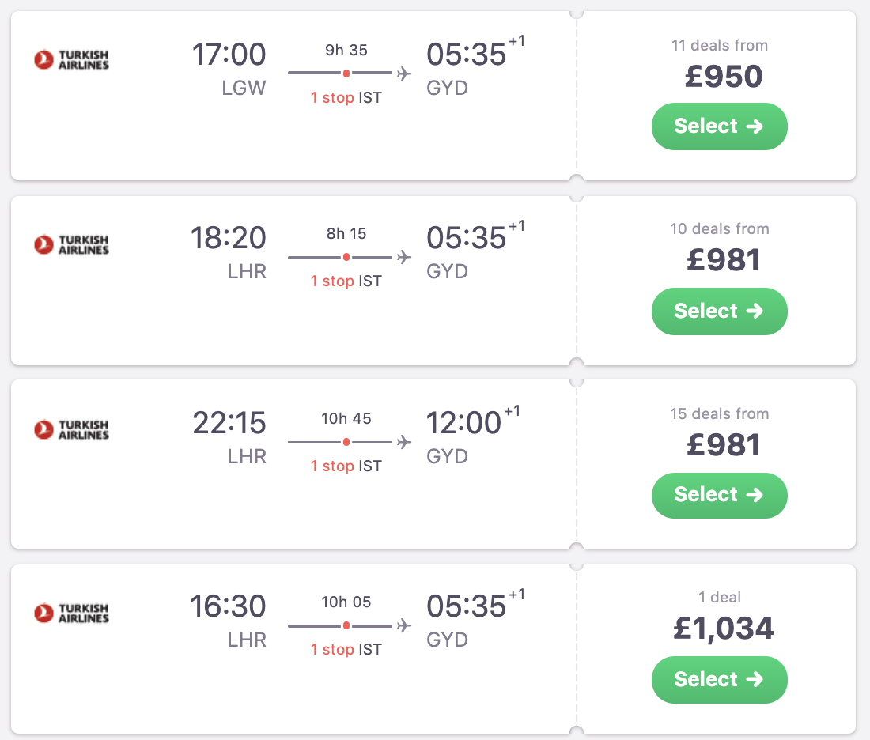
Task: Click airplane icon on 10h 45 flight
Action: [x=404, y=442]
